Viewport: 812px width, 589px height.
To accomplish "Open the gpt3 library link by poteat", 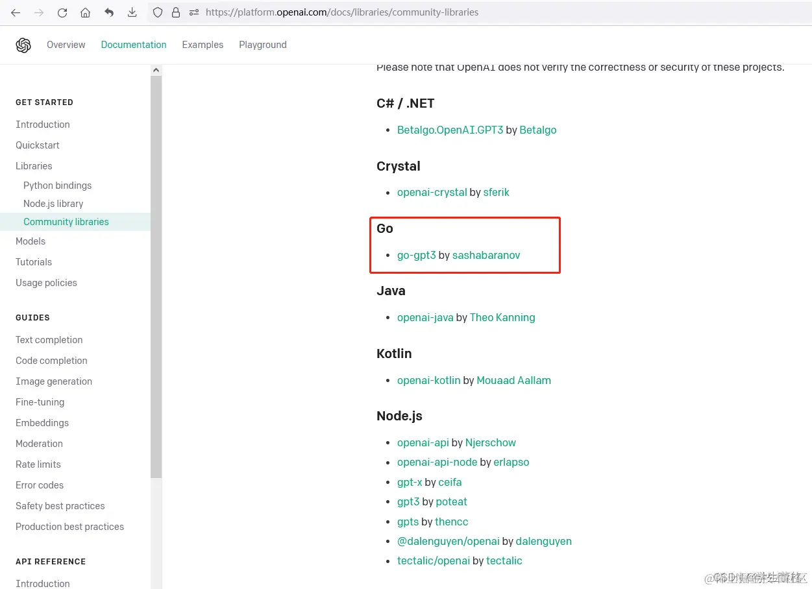I will 408,501.
